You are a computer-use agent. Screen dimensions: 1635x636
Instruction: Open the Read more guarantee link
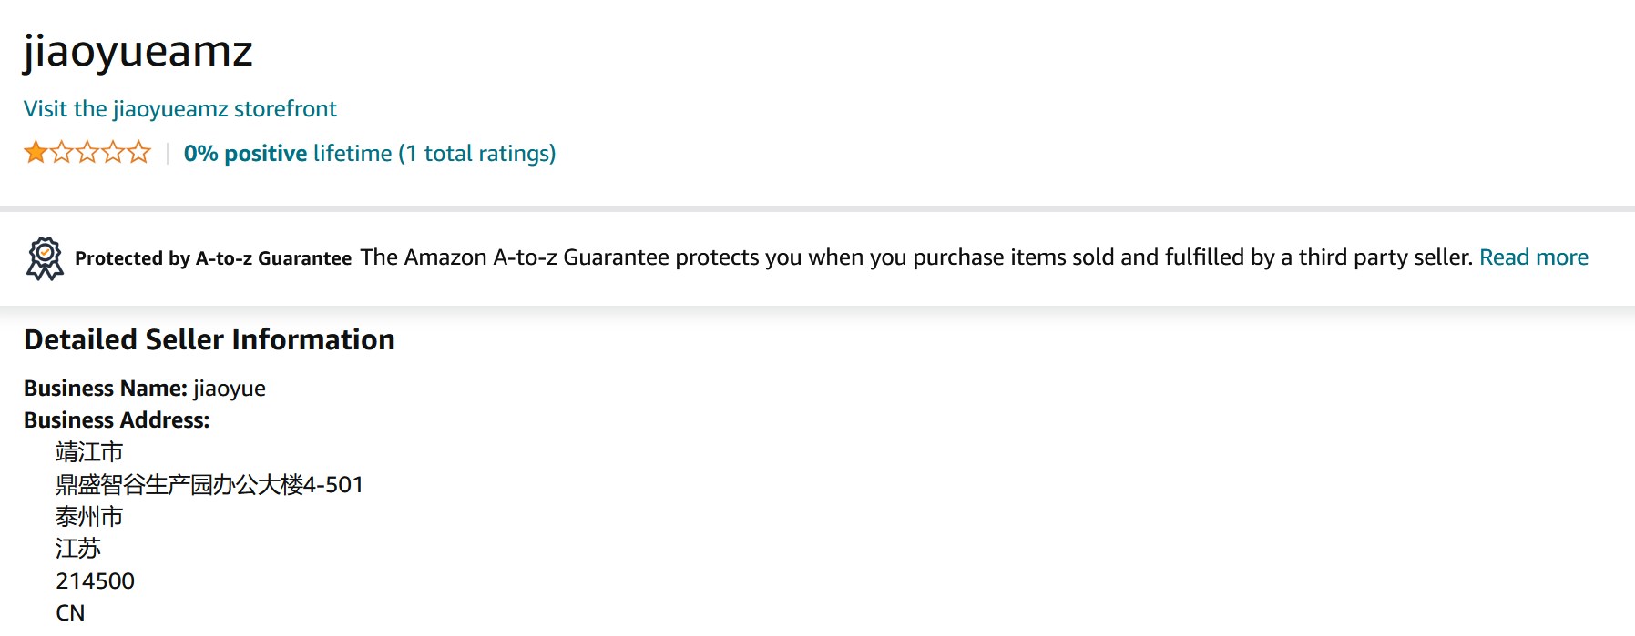(x=1533, y=257)
